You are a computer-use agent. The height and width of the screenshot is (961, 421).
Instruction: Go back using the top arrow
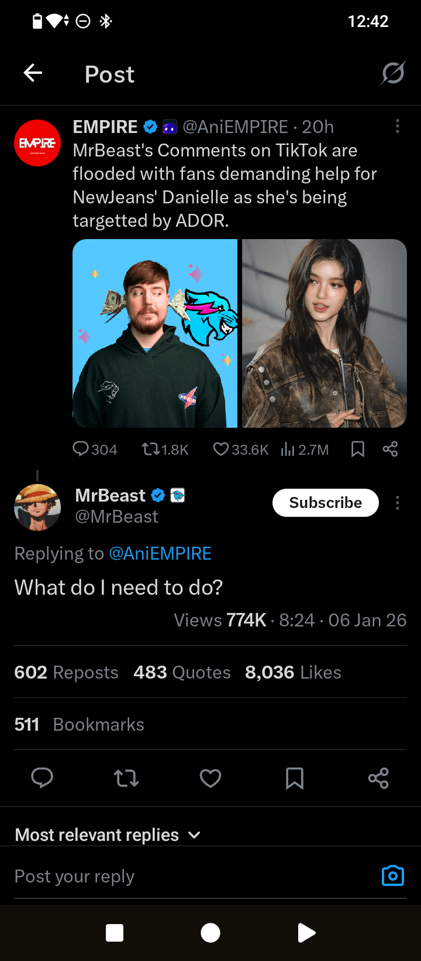pyautogui.click(x=33, y=73)
